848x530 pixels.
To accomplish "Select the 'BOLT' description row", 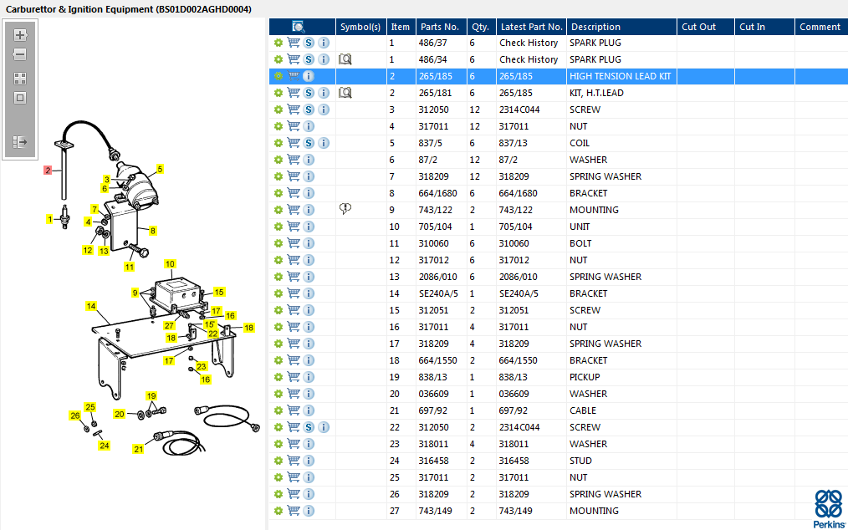I will click(580, 243).
